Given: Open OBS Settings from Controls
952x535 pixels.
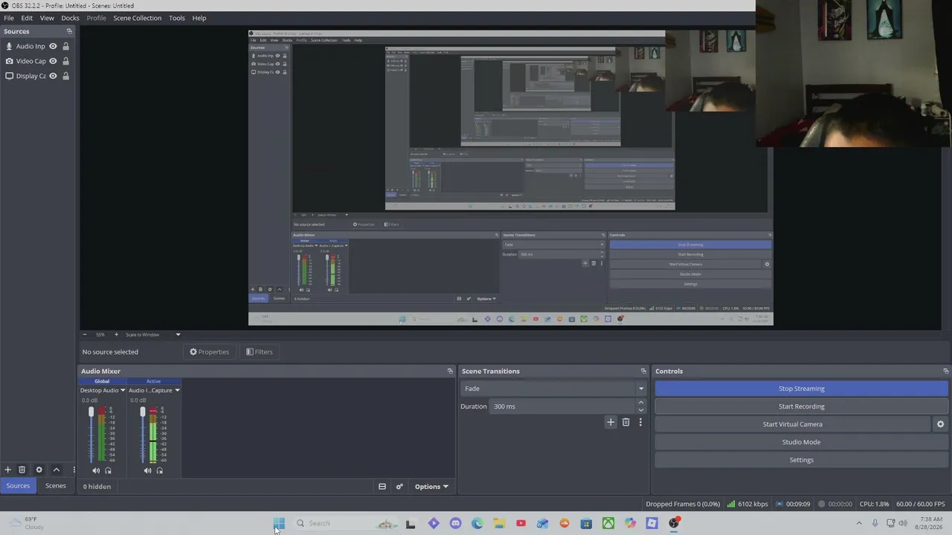Looking at the screenshot, I should pos(802,460).
